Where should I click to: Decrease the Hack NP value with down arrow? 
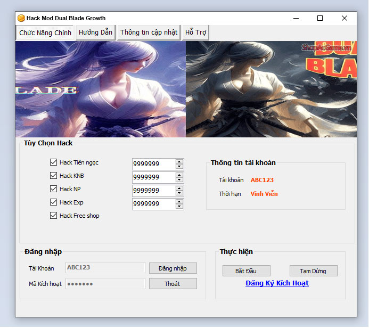pos(179,193)
